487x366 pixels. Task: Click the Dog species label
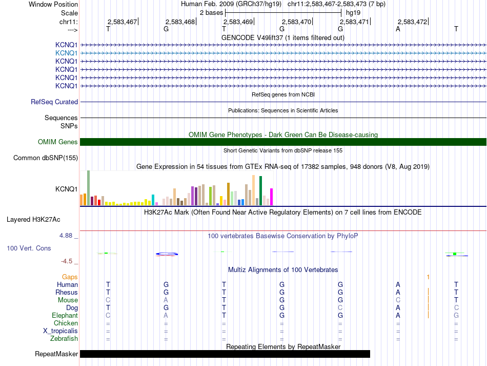(x=72, y=308)
